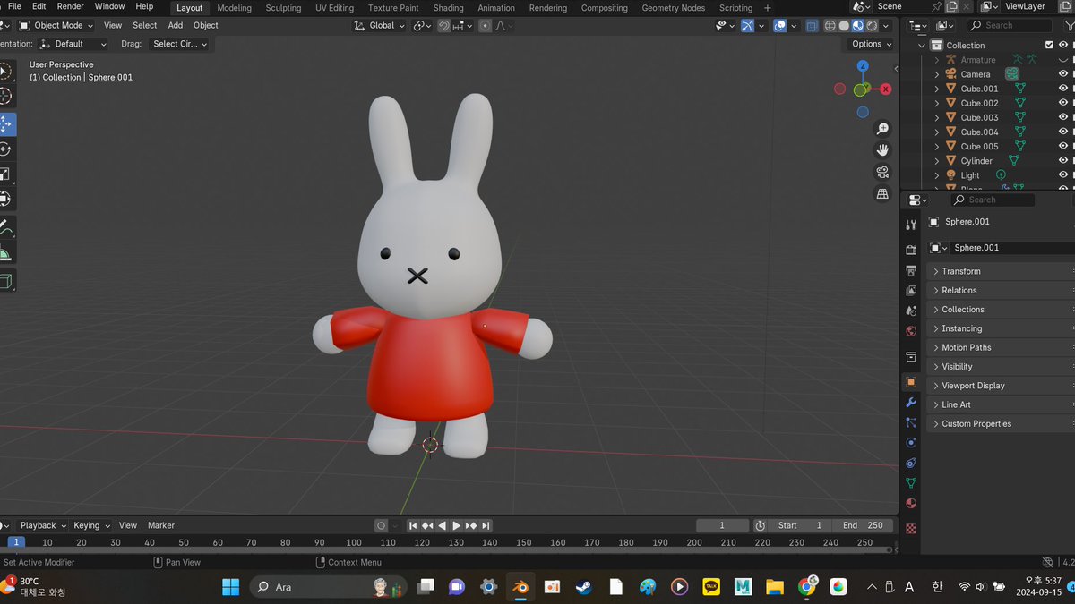Open the Physics properties tab
The height and width of the screenshot is (604, 1075).
(x=911, y=442)
